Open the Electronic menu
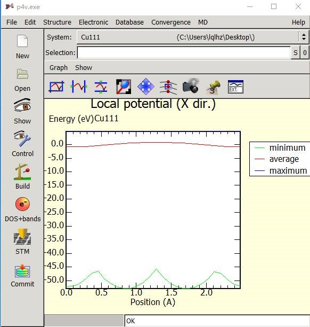The width and height of the screenshot is (310, 327). pos(93,22)
